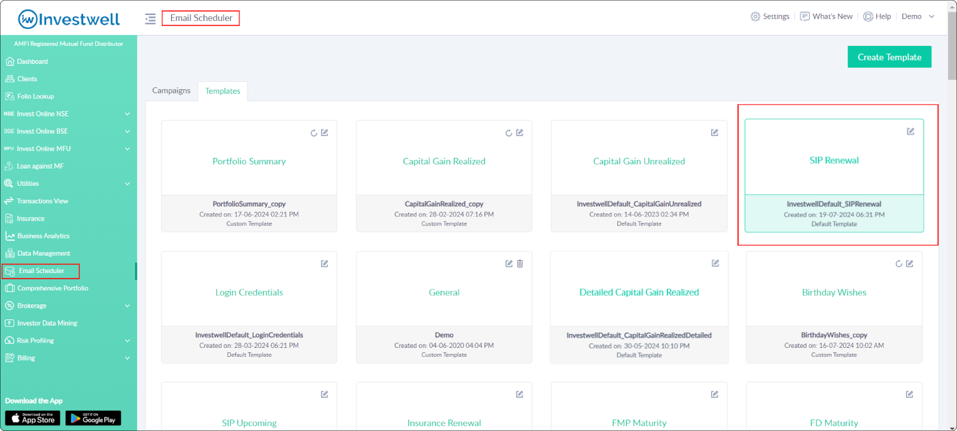Open the Login Credentials template title
The image size is (957, 431).
coord(249,292)
